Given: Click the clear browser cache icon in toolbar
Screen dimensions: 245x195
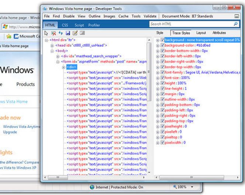Looking at the screenshot, I should pyautogui.click(x=54, y=33).
